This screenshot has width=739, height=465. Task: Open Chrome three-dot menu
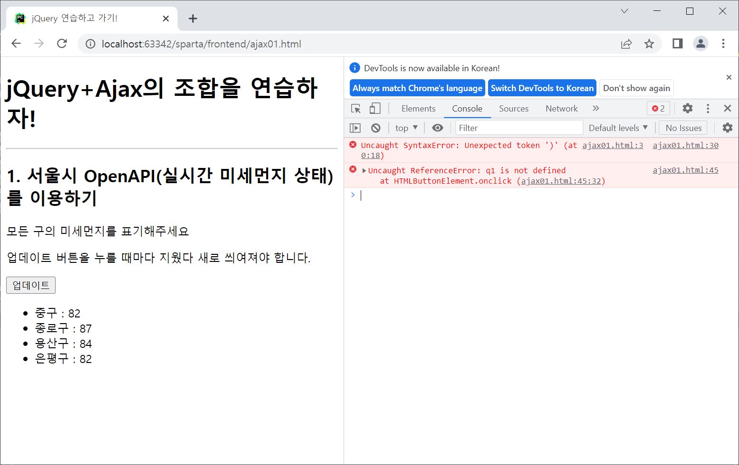[x=723, y=44]
